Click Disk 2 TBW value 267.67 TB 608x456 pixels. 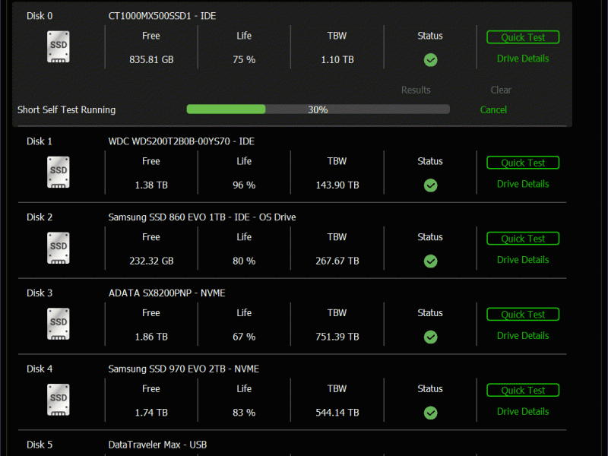[x=337, y=261]
